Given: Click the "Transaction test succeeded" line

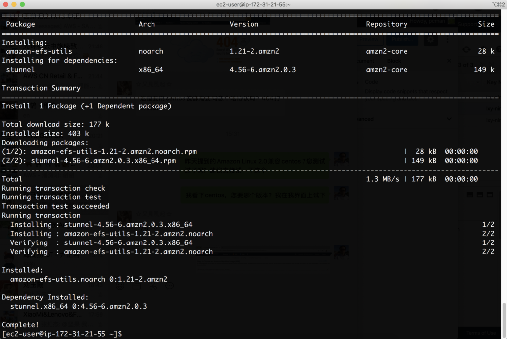Looking at the screenshot, I should coord(55,206).
